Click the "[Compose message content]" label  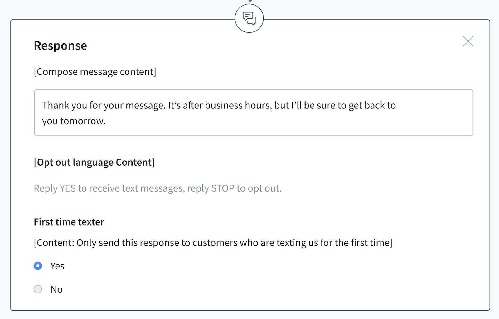(x=95, y=72)
